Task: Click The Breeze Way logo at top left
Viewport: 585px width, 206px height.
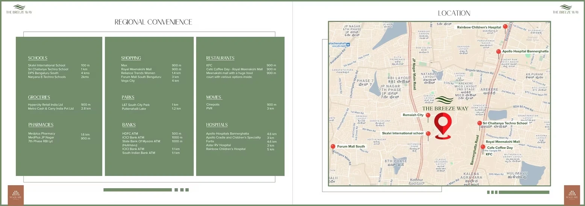Action: 19,9
